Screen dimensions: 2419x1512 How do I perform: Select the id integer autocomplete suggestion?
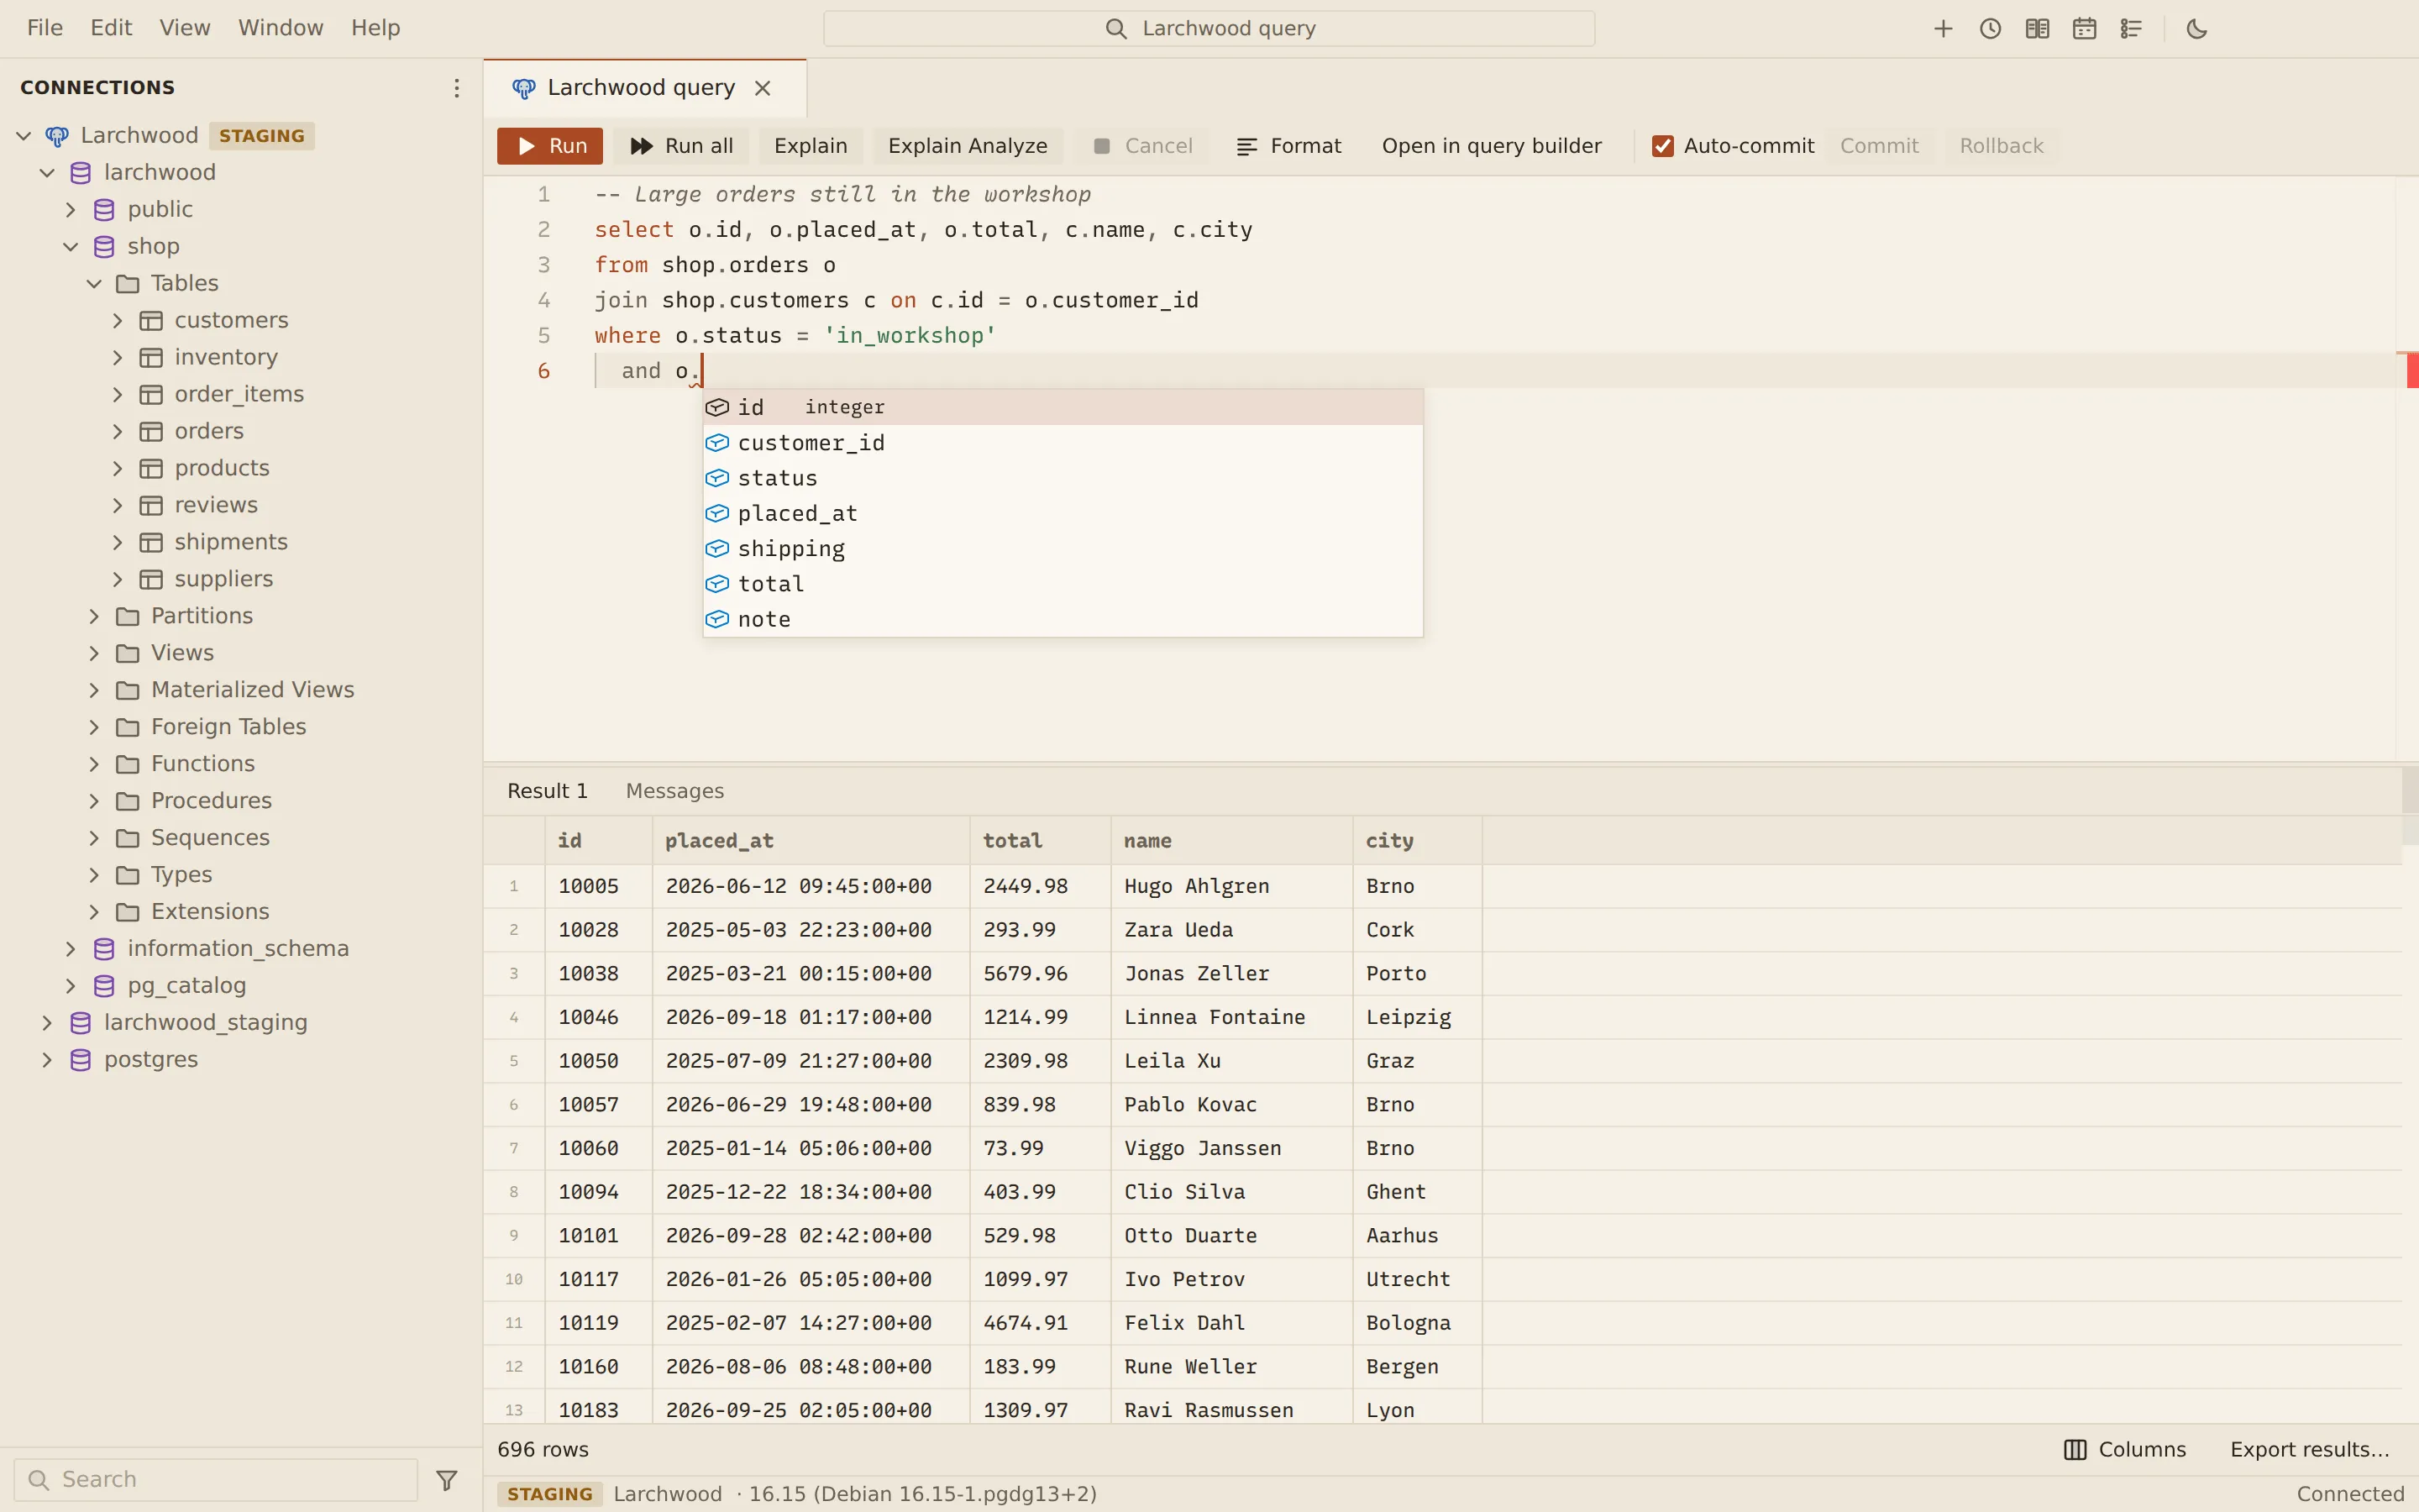click(1063, 407)
